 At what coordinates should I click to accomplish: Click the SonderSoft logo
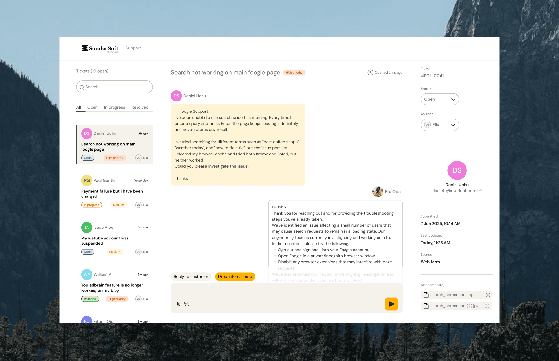click(x=100, y=48)
